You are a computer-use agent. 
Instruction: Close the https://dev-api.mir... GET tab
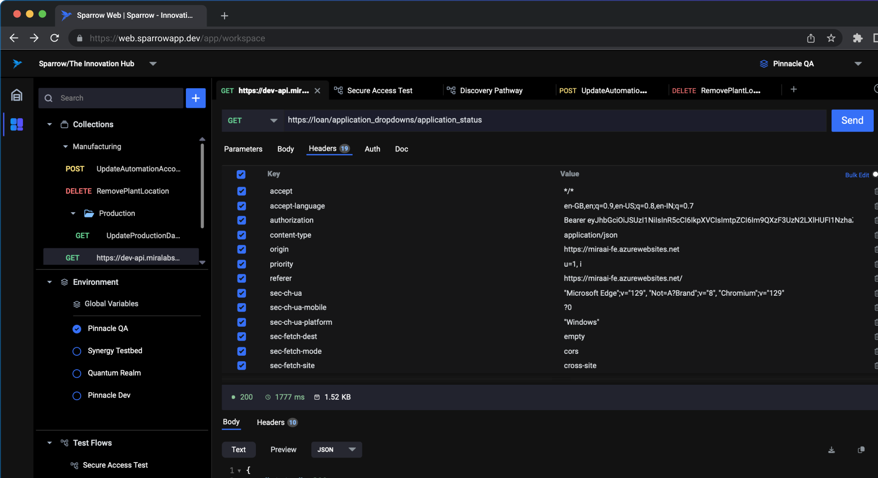click(x=317, y=91)
